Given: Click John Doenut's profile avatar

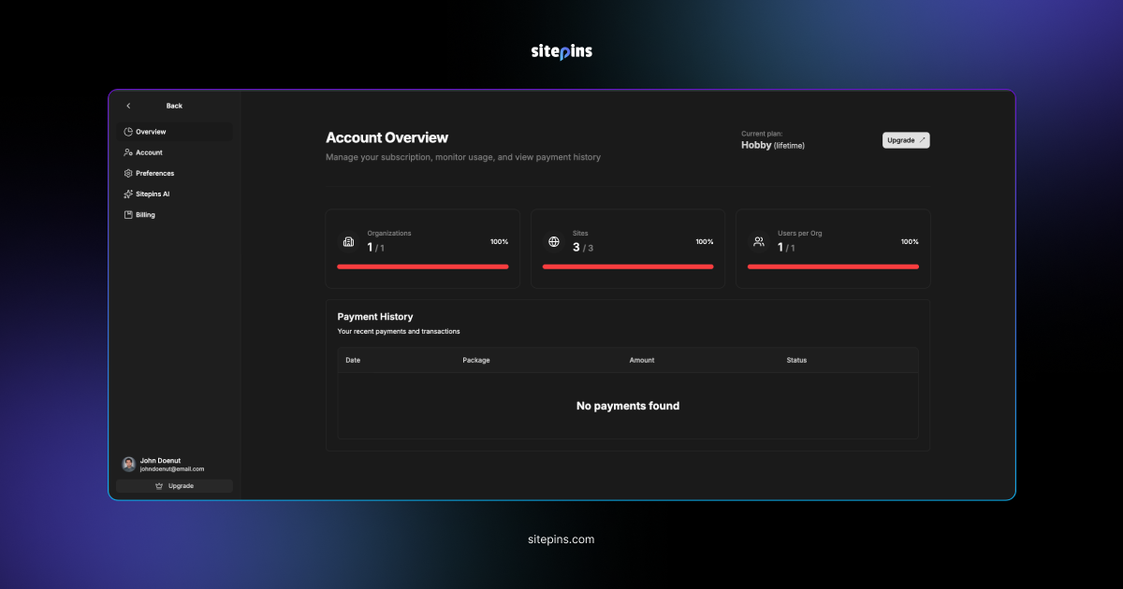Looking at the screenshot, I should 129,464.
